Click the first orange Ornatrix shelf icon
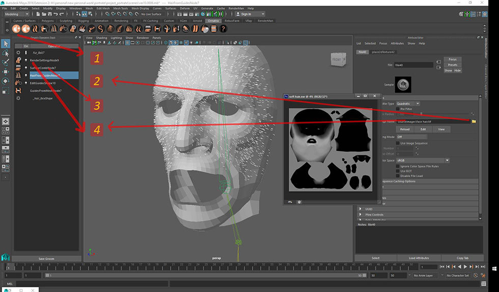499x292 pixels. [16, 29]
